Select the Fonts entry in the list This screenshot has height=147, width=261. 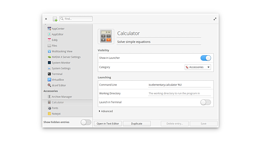click(x=55, y=108)
